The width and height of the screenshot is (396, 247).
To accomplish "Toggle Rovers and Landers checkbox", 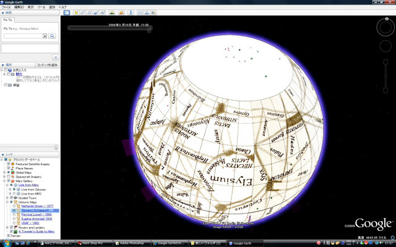I will [x=11, y=227].
